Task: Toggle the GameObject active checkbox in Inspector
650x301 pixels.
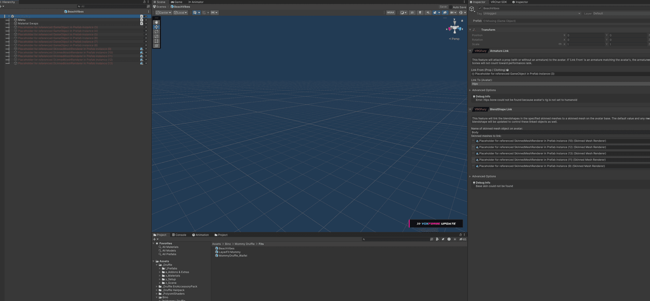Action: click(480, 8)
